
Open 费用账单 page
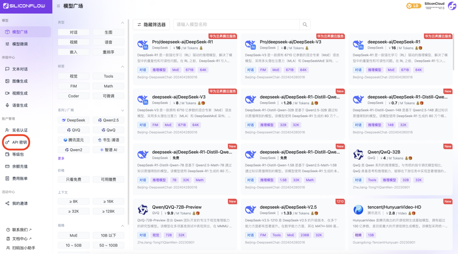click(26, 179)
